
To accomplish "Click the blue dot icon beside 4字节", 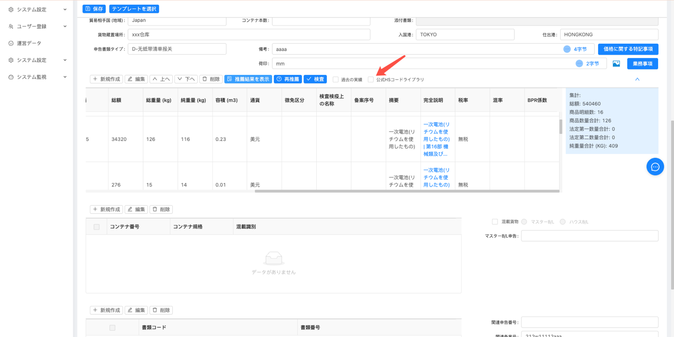I will coord(567,49).
